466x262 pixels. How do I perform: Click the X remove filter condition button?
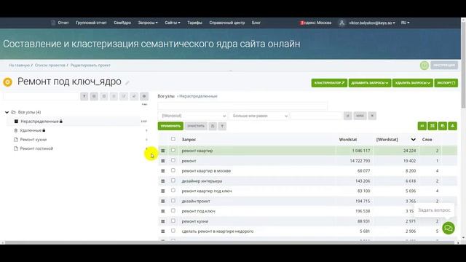coord(372,116)
